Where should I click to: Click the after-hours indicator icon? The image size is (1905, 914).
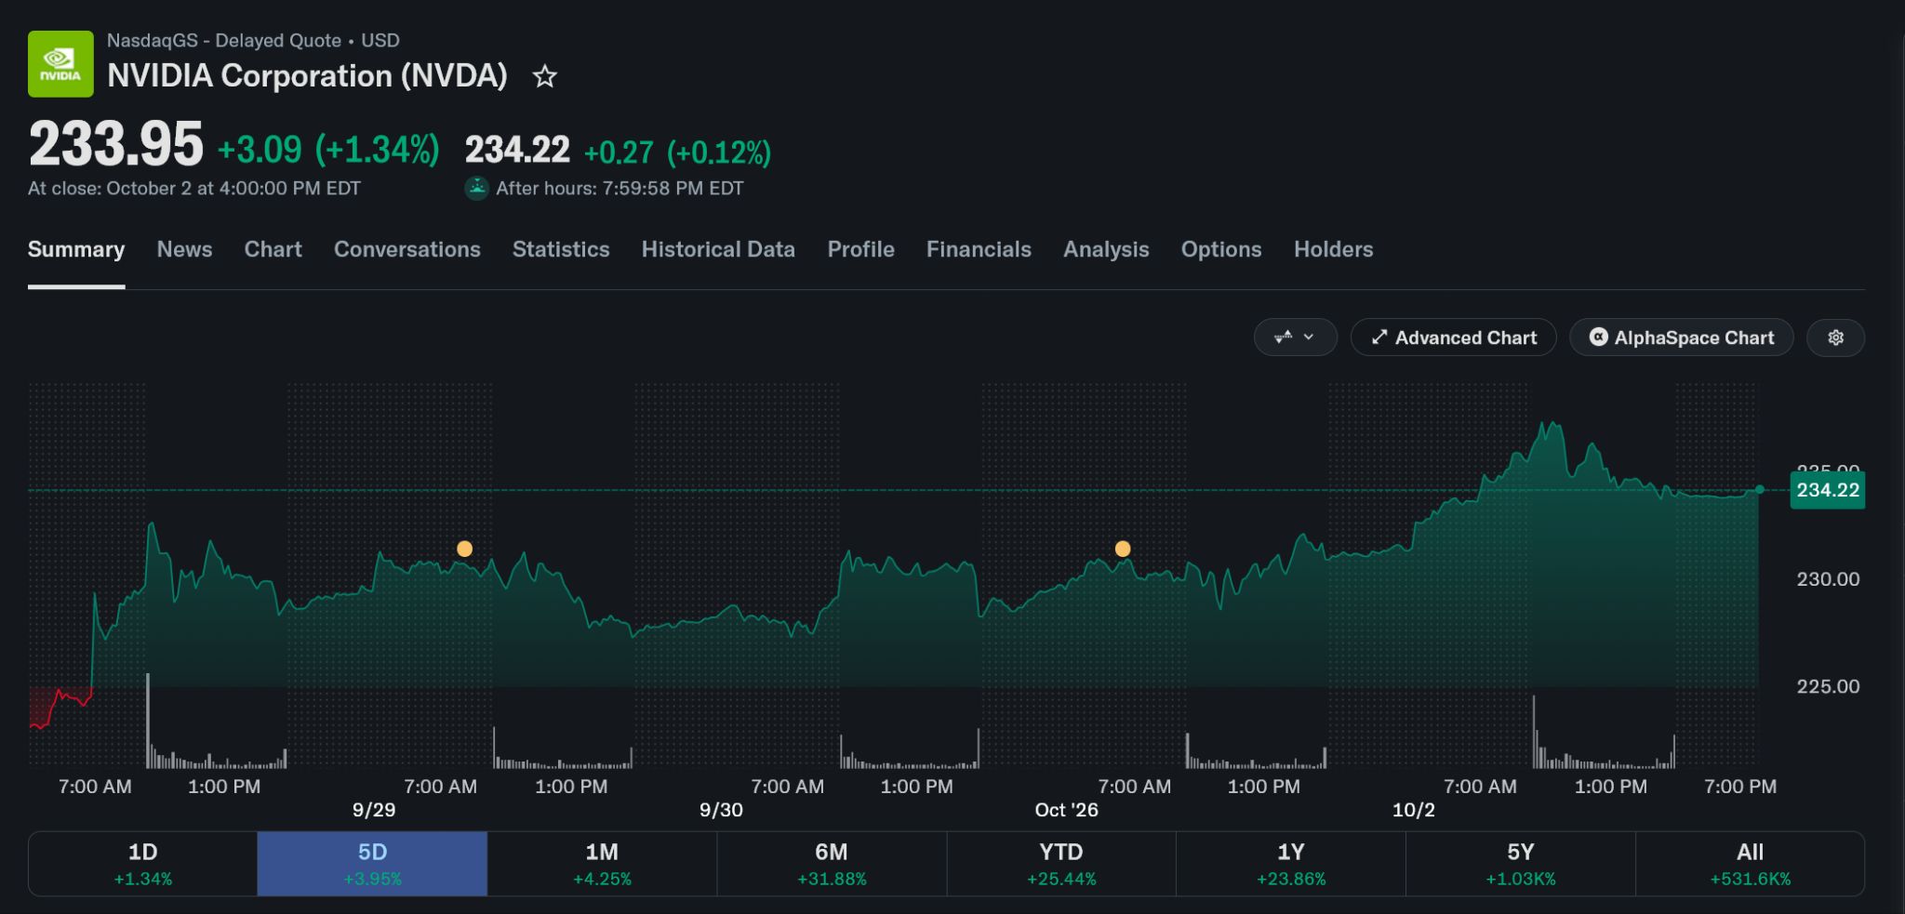476,188
